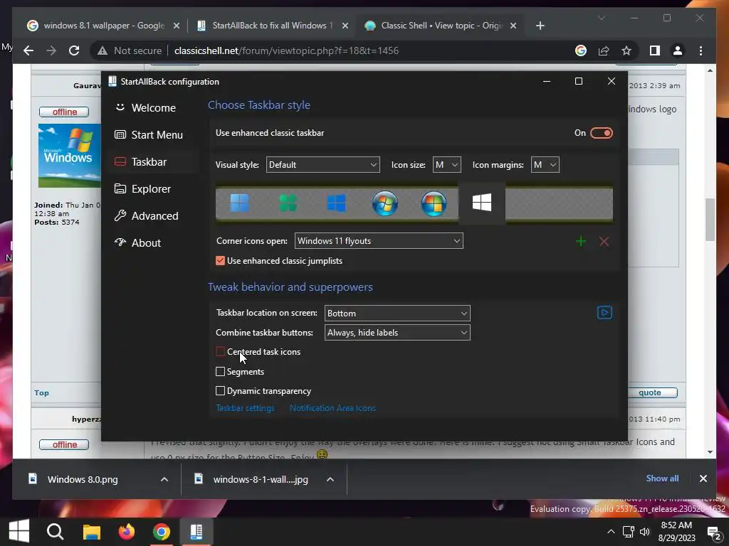The height and width of the screenshot is (546, 729).
Task: Open Icon margins dropdown
Action: tap(545, 165)
